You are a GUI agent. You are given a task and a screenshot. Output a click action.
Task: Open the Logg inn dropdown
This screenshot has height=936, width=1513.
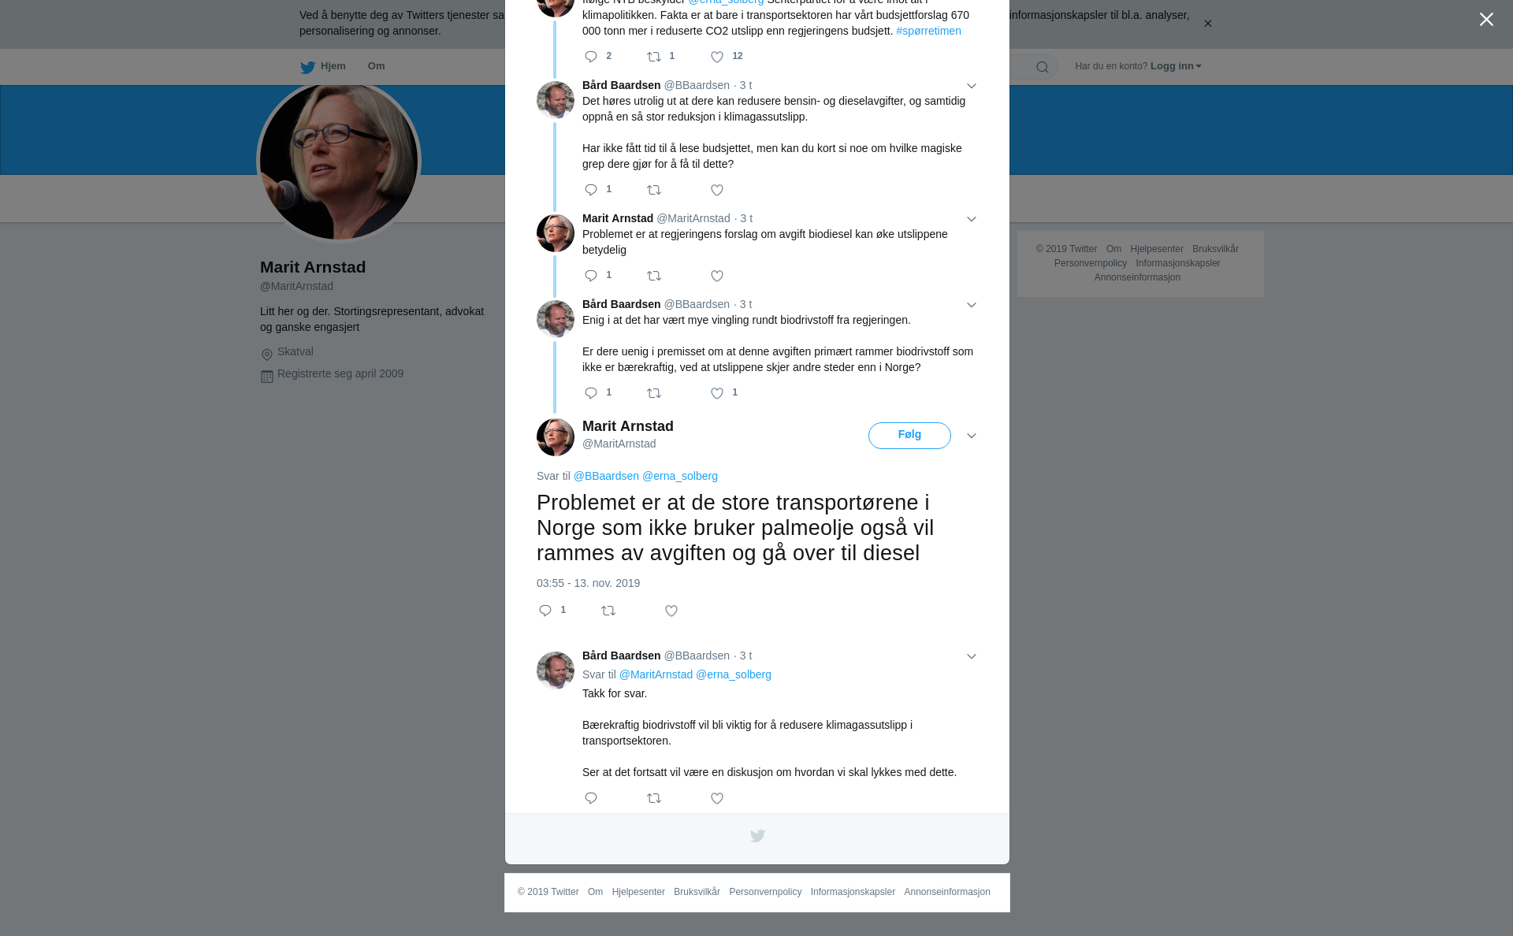1176,66
